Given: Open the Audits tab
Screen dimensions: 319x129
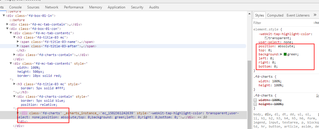Looking at the screenshot, I should (154, 7).
